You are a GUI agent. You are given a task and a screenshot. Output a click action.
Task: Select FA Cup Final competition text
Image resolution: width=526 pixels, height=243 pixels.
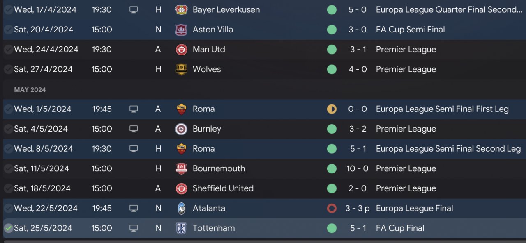400,228
